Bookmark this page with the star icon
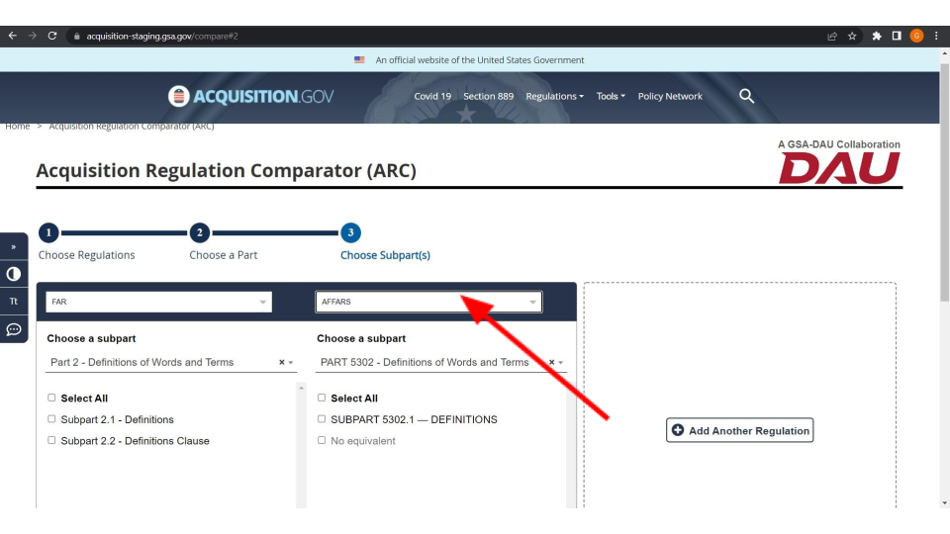 click(852, 37)
